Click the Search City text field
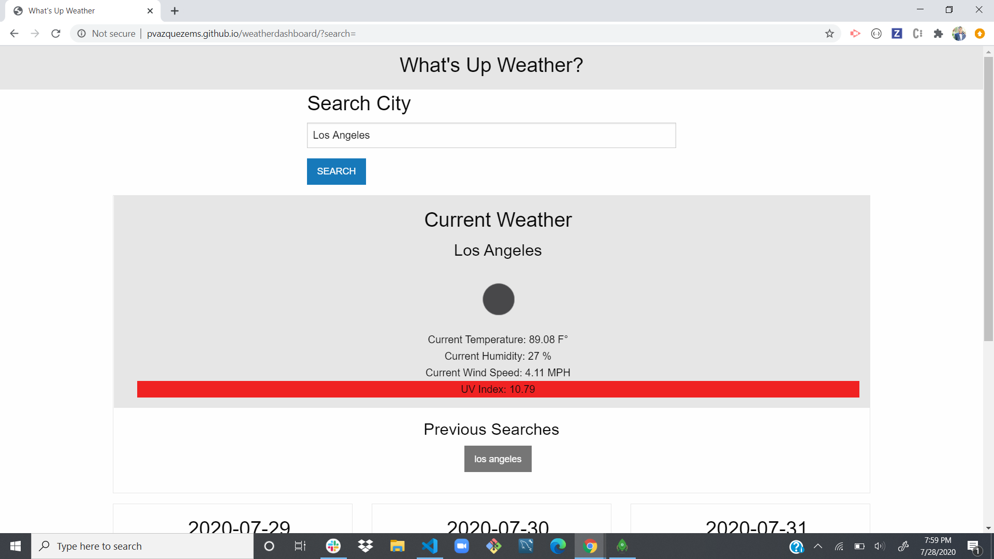Image resolution: width=994 pixels, height=559 pixels. tap(491, 135)
